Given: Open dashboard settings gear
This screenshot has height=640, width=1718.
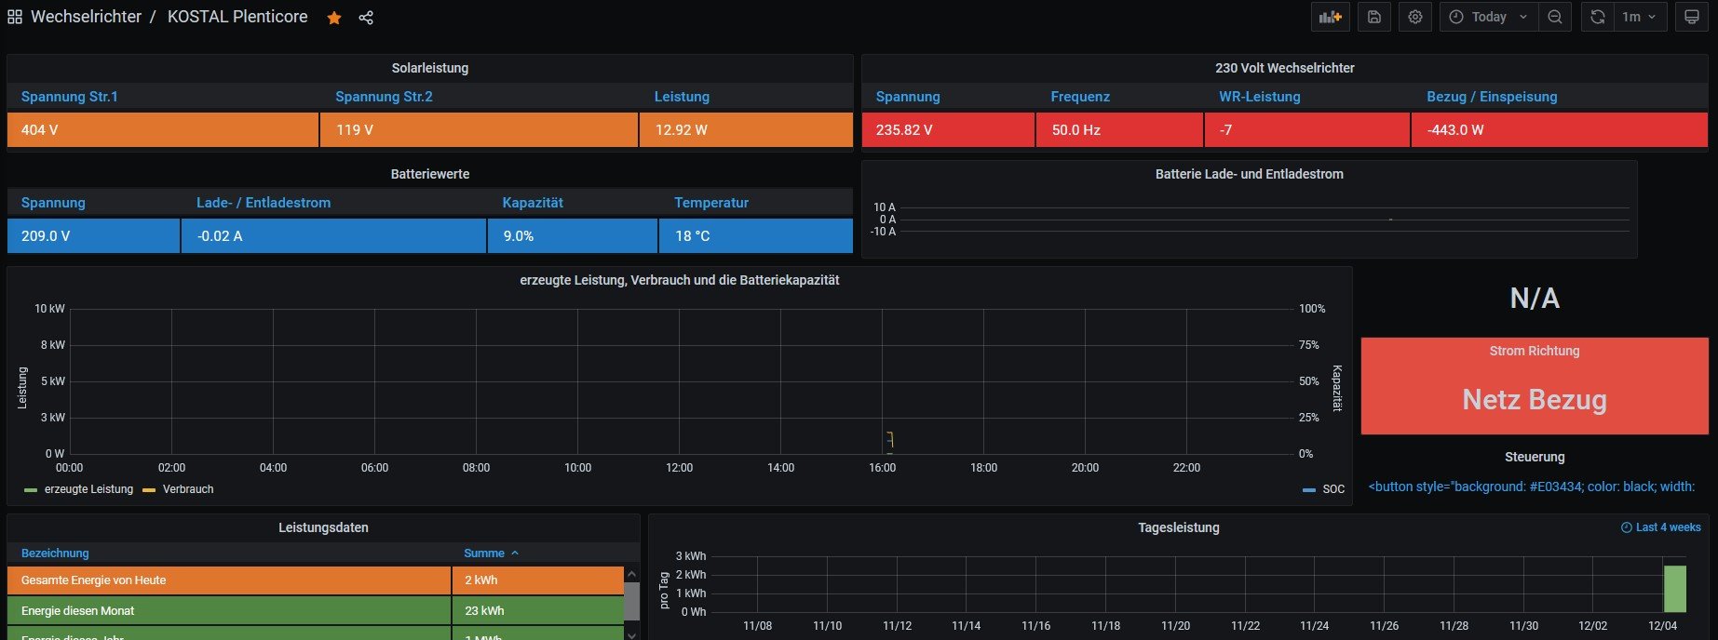Looking at the screenshot, I should point(1415,17).
